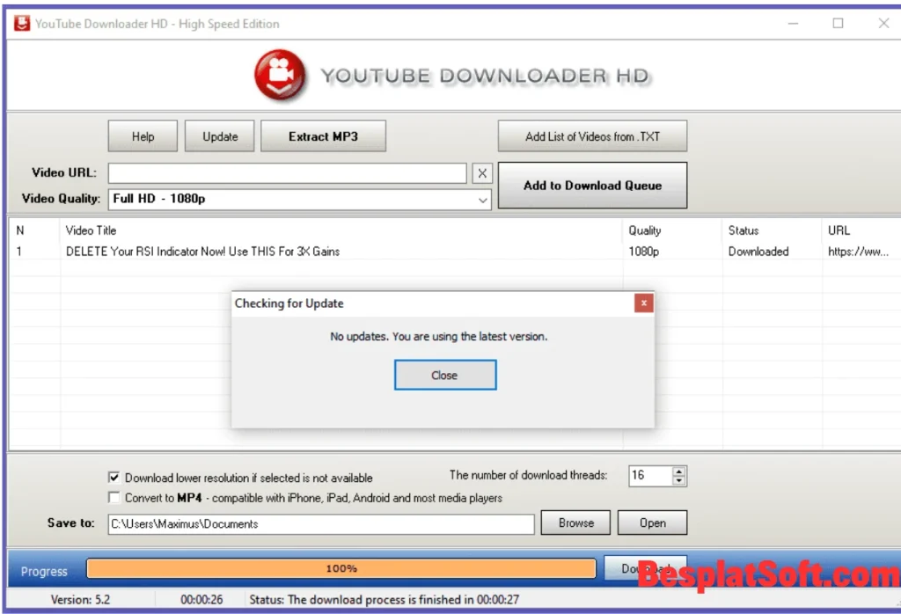Increase download threads using up arrow

point(678,471)
